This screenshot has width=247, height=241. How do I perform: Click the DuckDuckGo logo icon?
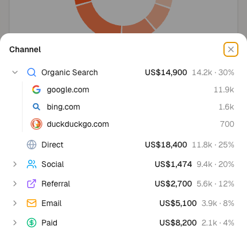click(x=36, y=124)
